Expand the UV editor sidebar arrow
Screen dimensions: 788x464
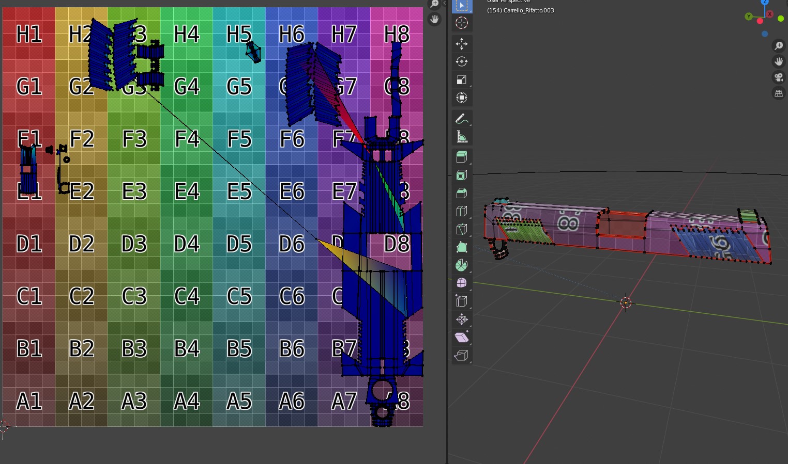point(444,3)
